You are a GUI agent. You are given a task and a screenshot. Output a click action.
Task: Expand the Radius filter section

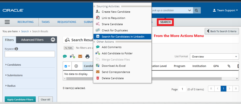click(10, 86)
